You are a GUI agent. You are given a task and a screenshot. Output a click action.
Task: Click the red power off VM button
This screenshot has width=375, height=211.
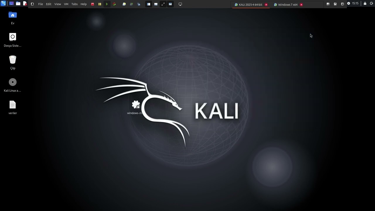93,4
